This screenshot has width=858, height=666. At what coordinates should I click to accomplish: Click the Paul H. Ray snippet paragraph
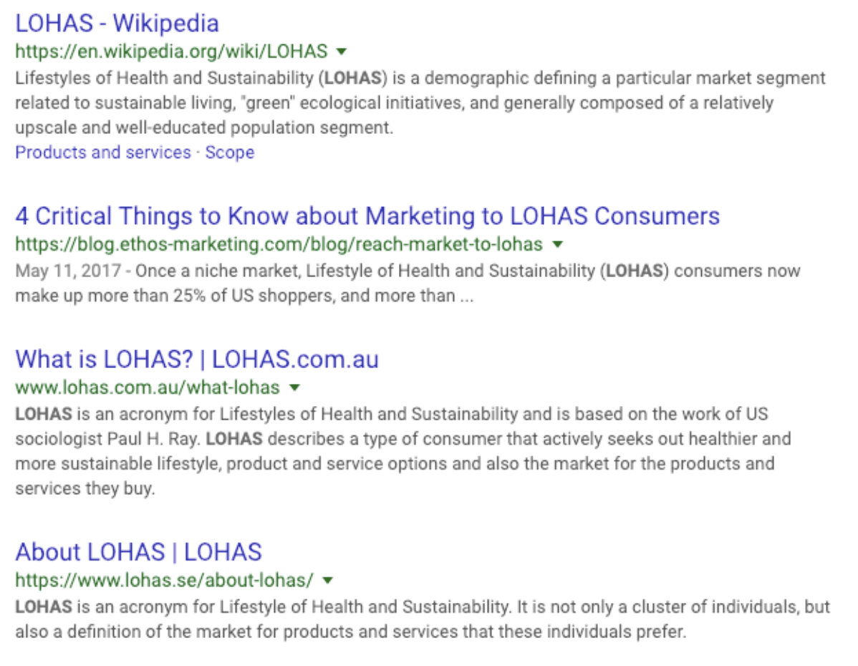pyautogui.click(x=403, y=451)
